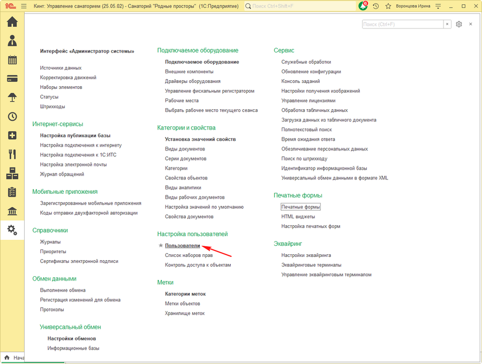Image resolution: width=482 pixels, height=364 pixels.
Task: Open Сертификаты электронной подписи
Action: click(x=79, y=261)
